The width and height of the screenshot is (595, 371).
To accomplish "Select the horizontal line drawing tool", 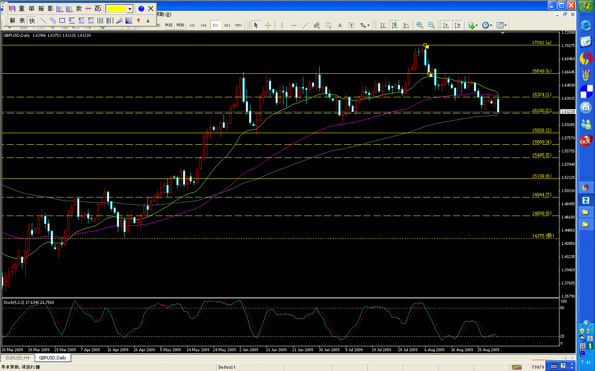I will (x=294, y=25).
